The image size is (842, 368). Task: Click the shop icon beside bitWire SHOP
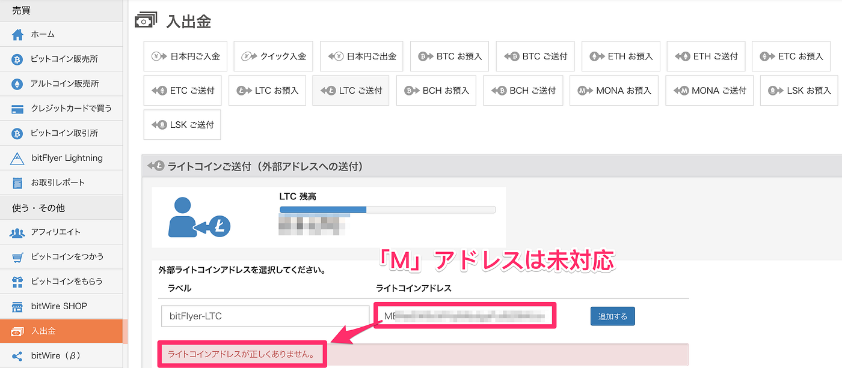tap(17, 306)
